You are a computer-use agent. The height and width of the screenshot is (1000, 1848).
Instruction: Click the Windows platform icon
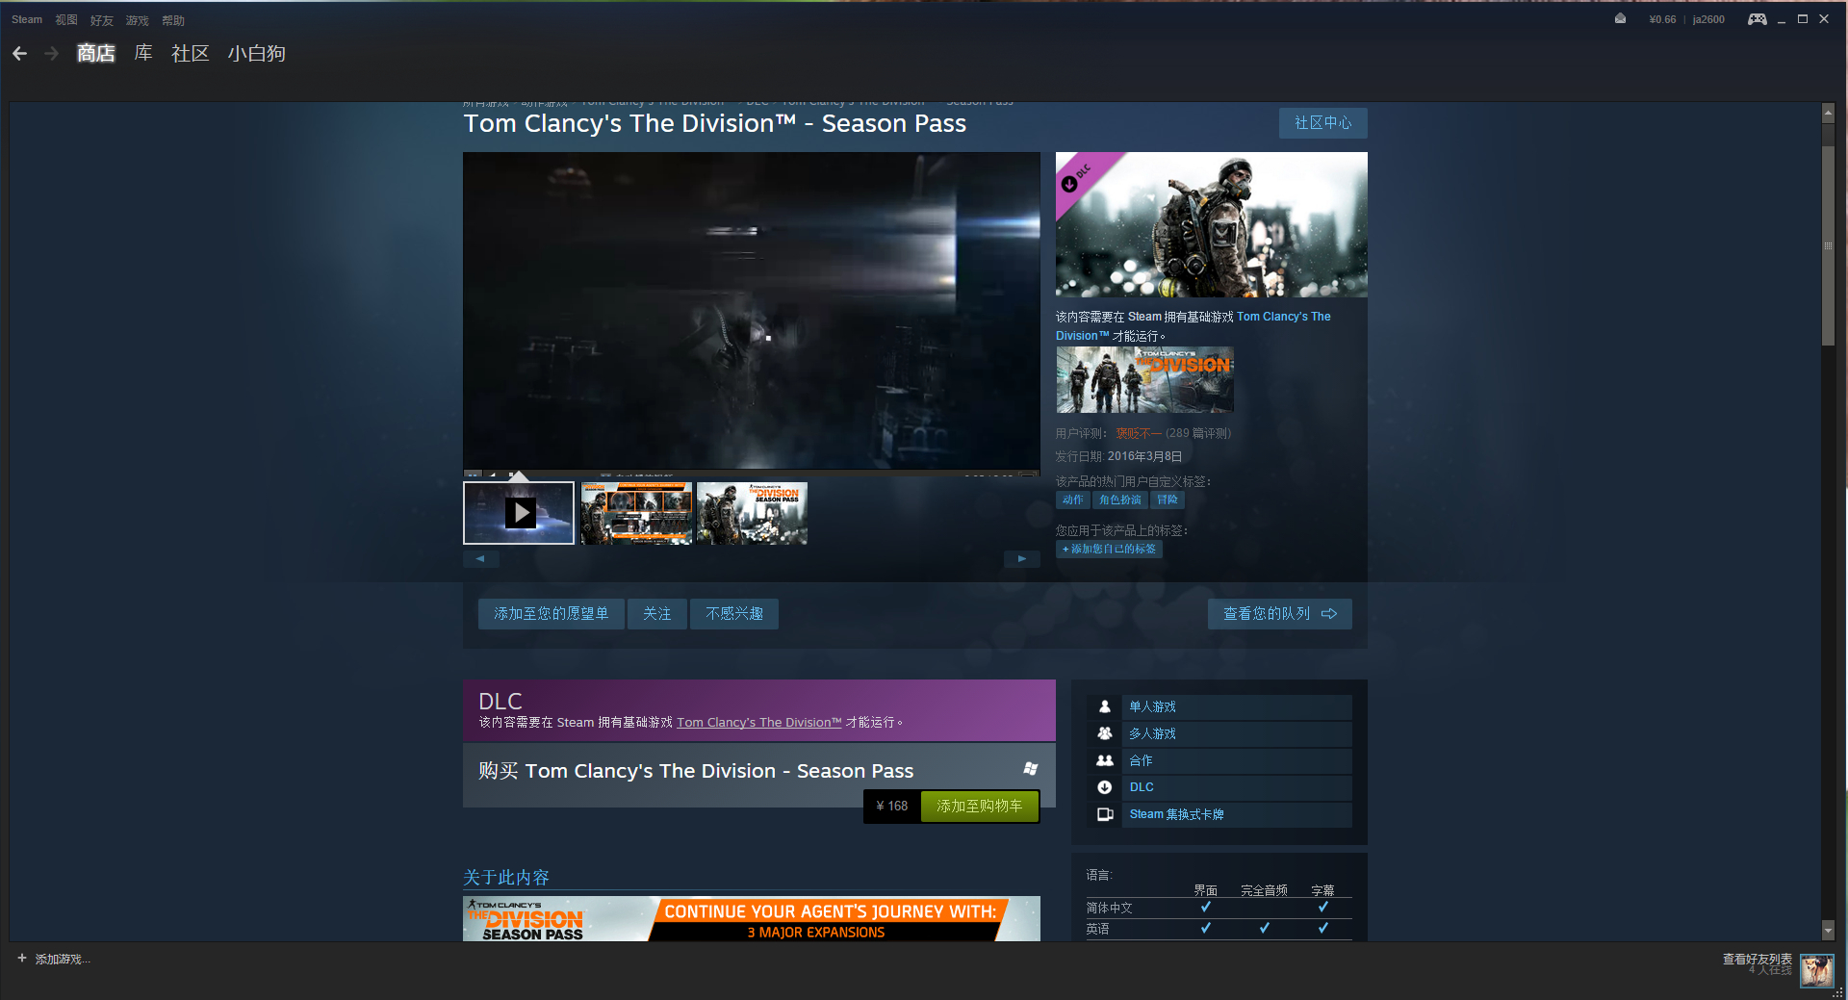1031,768
